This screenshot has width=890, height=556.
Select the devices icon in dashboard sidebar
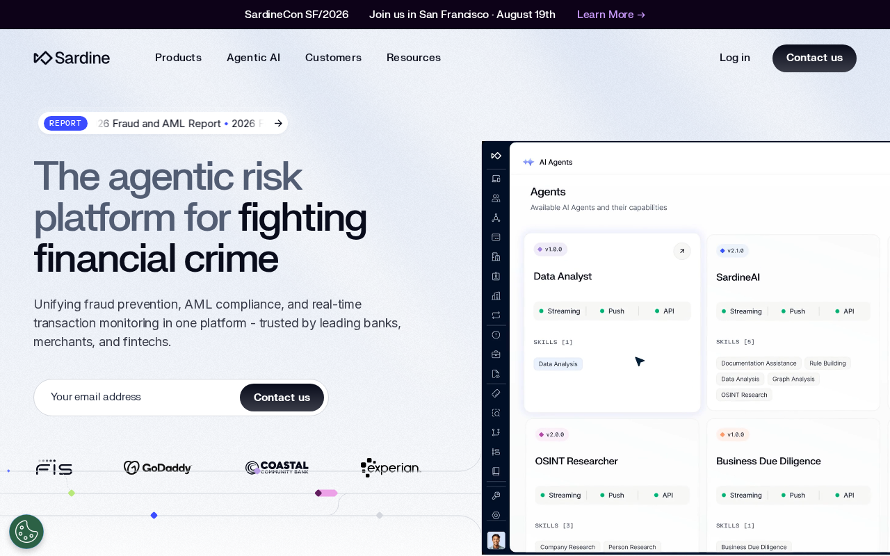click(x=496, y=179)
